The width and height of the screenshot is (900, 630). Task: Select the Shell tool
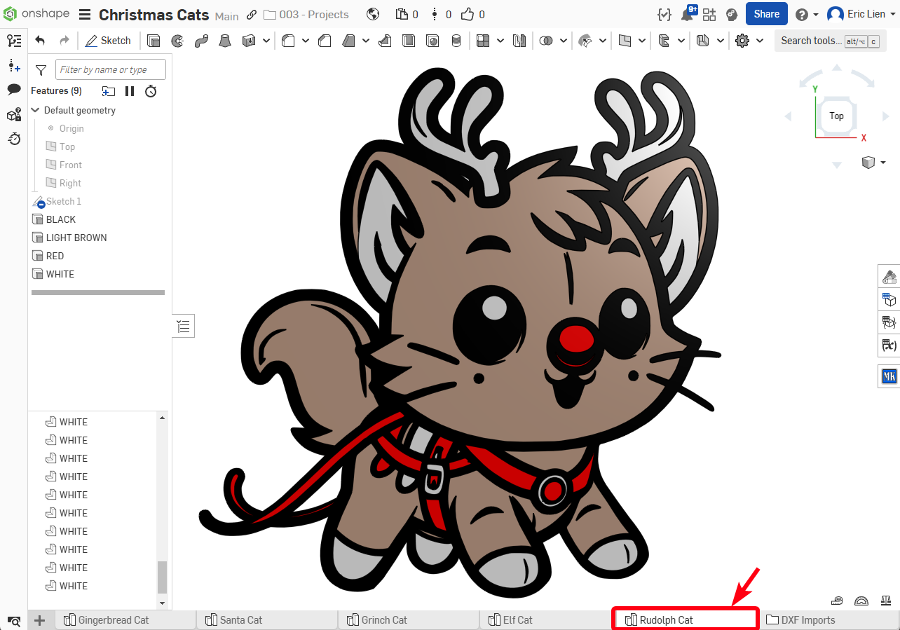click(409, 41)
